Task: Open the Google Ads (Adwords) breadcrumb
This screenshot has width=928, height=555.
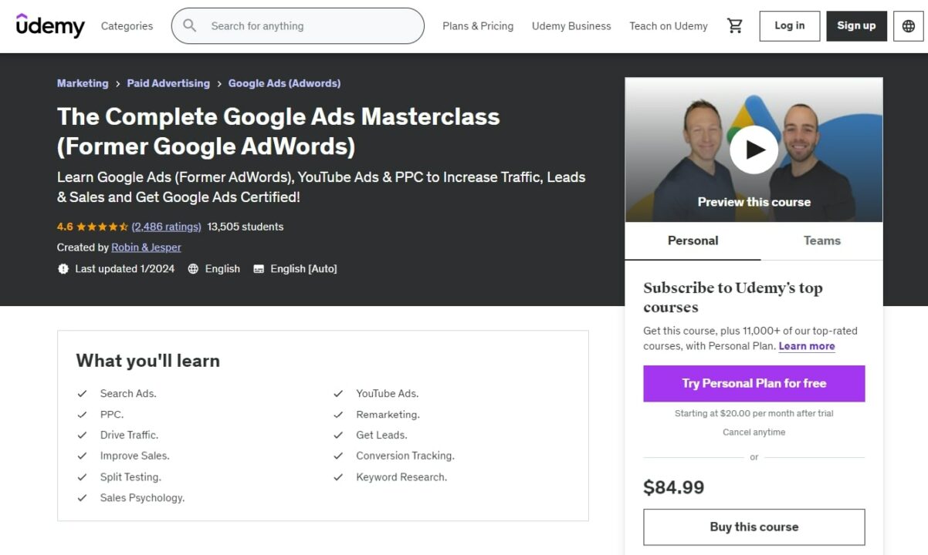Action: click(284, 83)
